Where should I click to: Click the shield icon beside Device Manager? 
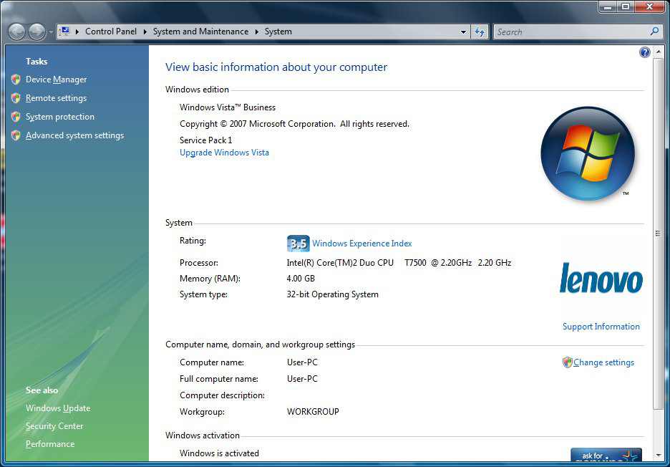click(16, 80)
